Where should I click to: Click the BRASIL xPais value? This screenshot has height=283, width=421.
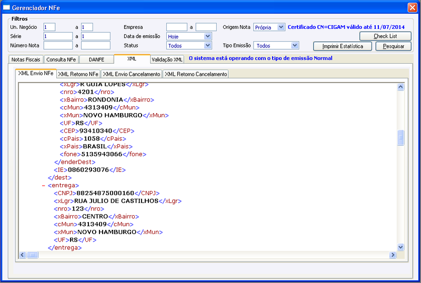tap(95, 146)
